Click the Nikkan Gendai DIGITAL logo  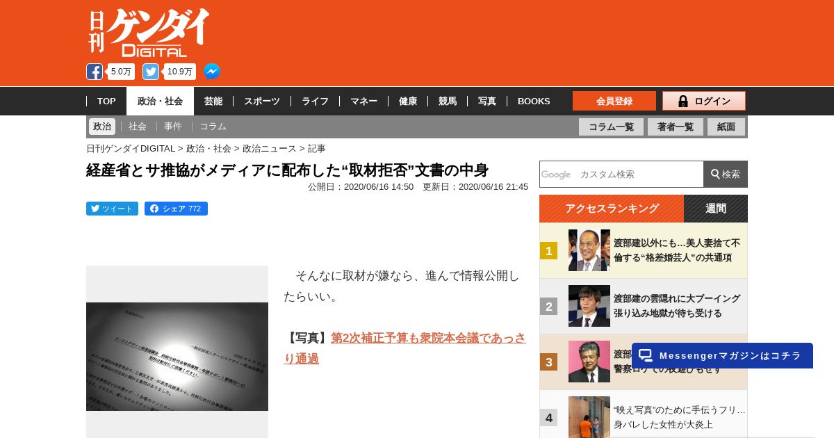(149, 33)
